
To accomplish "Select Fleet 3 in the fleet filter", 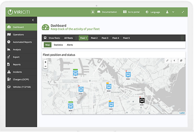I will click(105, 38).
